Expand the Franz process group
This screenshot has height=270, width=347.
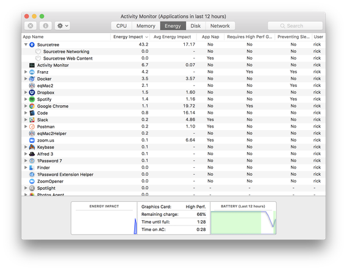(x=26, y=72)
